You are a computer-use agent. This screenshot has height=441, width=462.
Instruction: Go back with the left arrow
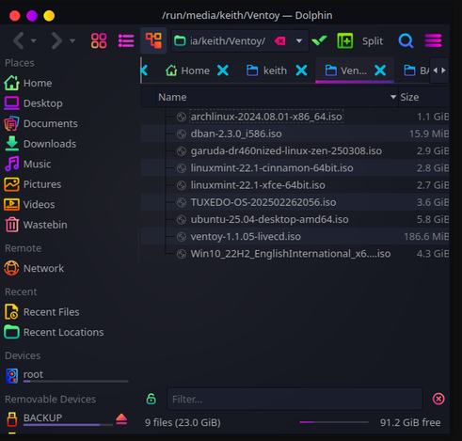19,40
